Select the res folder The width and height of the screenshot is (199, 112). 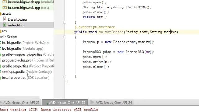[x=4, y=31]
